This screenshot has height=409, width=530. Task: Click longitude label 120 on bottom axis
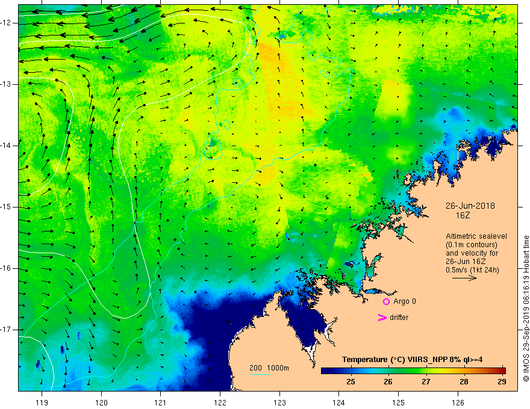tap(101, 402)
